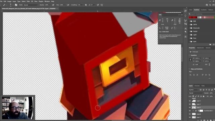Toggle lock all padlock icon
Image resolution: width=215 pixels, height=121 pixels.
[204, 96]
